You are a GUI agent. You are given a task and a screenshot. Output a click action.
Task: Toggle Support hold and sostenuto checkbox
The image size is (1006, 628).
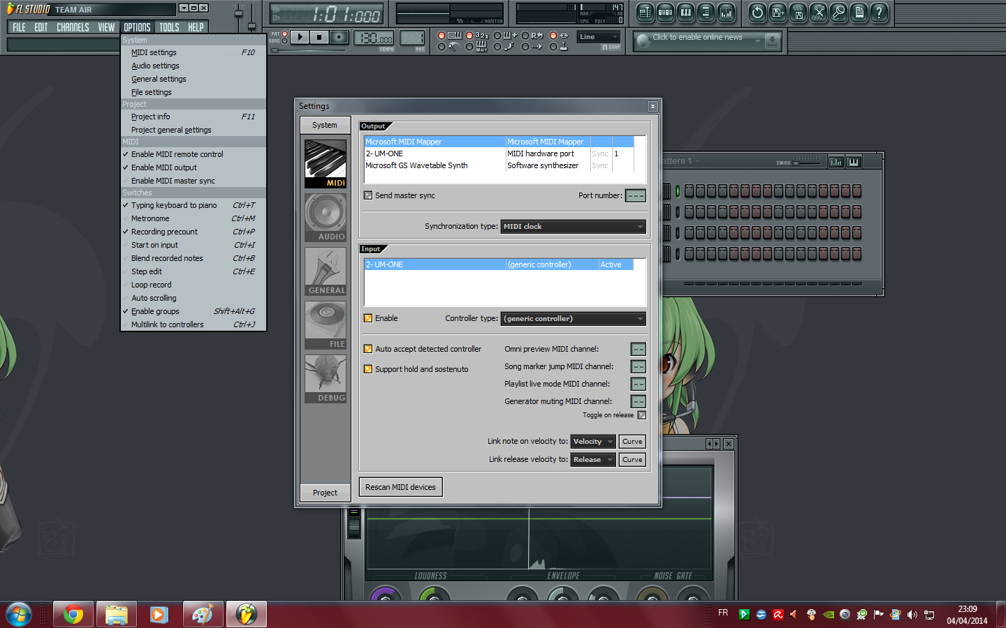click(x=368, y=369)
